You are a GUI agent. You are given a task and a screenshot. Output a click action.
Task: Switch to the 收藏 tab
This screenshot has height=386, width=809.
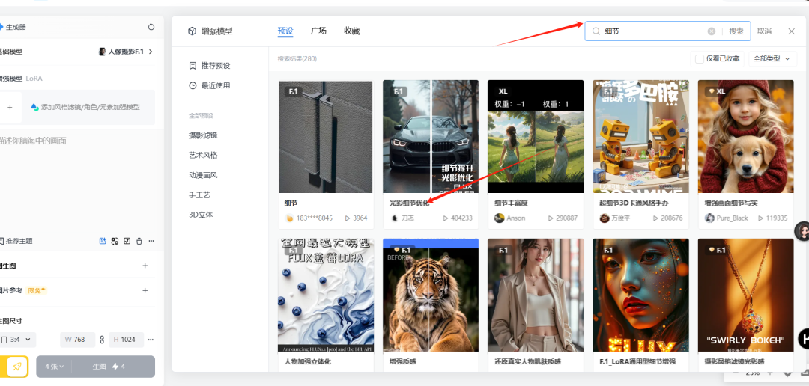pos(352,31)
